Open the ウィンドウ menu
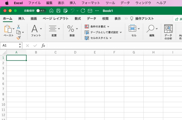The height and width of the screenshot is (120, 182). pyautogui.click(x=143, y=3)
